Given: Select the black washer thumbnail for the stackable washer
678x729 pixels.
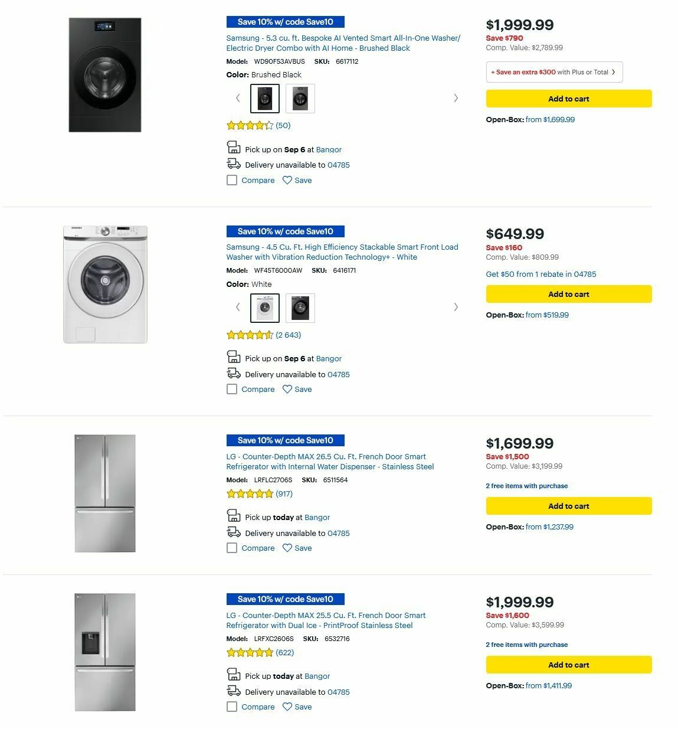Looking at the screenshot, I should (300, 308).
